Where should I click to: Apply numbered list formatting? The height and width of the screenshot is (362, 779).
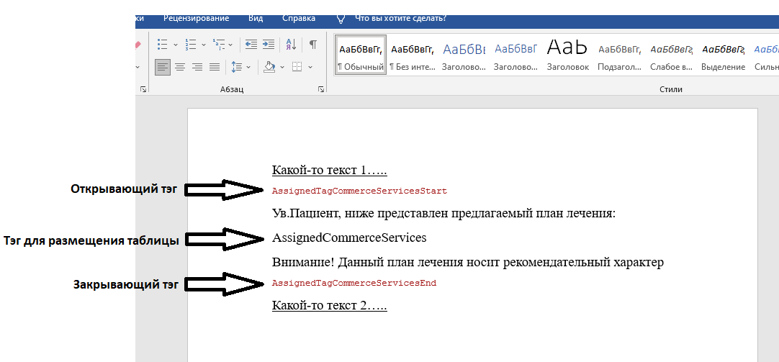click(x=190, y=44)
